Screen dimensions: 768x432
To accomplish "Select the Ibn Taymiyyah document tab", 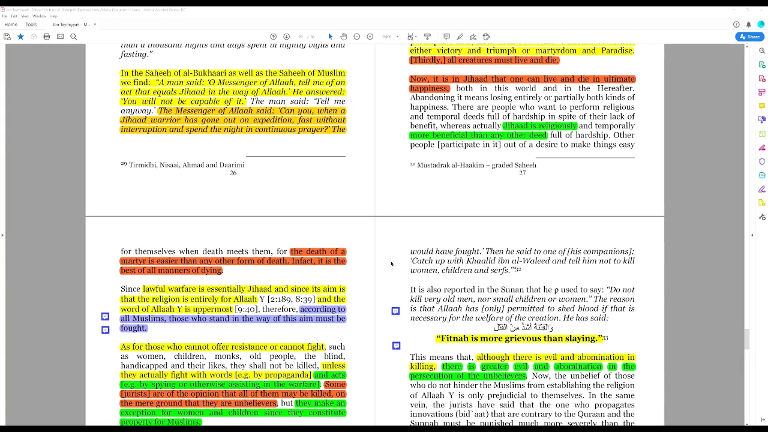I will coord(71,25).
